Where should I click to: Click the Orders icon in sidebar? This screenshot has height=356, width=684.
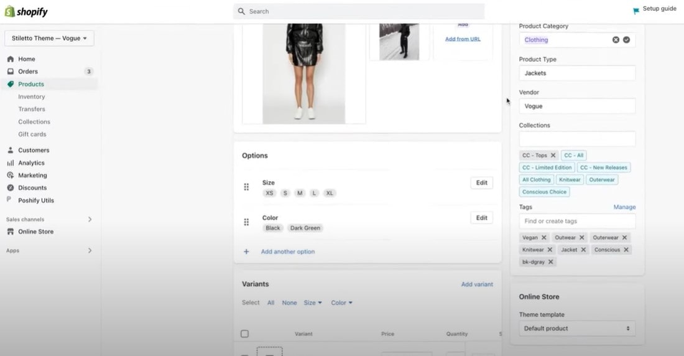(11, 71)
